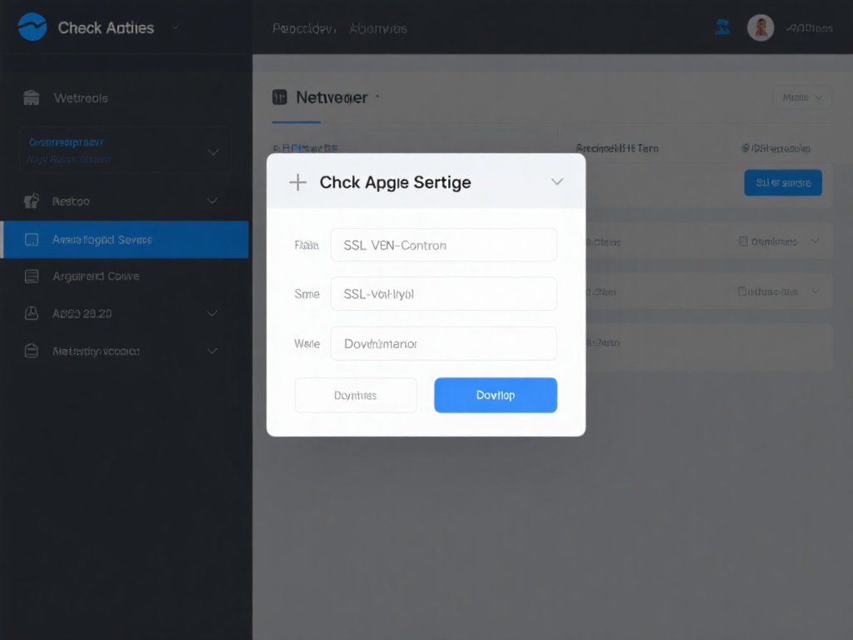The image size is (853, 640).
Task: Toggle checkbox in second table row
Action: (x=743, y=292)
